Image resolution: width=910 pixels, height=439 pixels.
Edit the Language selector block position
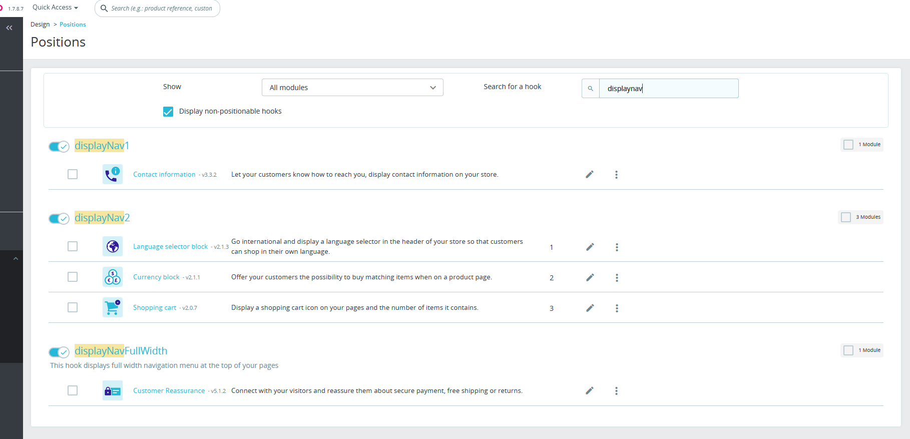click(590, 247)
